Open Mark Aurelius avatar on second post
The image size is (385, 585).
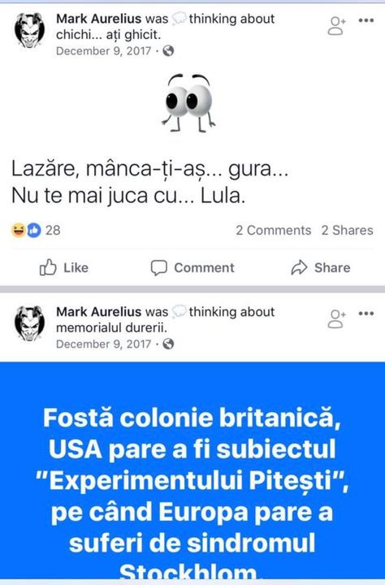[29, 323]
